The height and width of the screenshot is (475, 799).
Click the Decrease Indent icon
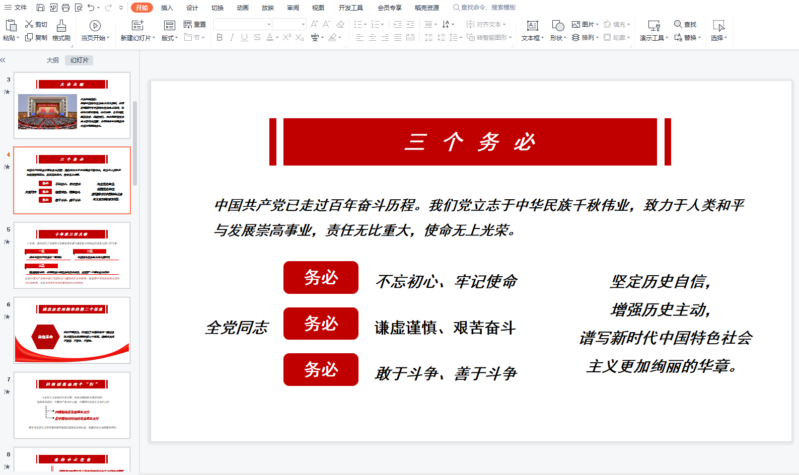coord(398,24)
